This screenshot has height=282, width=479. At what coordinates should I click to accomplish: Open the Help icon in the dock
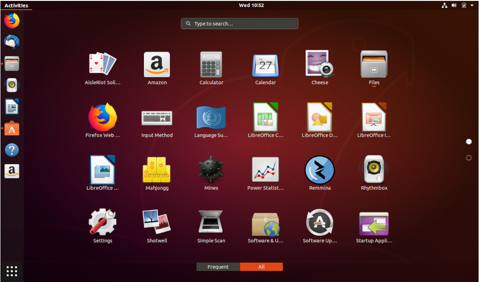click(x=12, y=150)
